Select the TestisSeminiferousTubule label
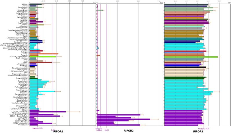The width and height of the screenshot is (231, 133). click(18, 30)
